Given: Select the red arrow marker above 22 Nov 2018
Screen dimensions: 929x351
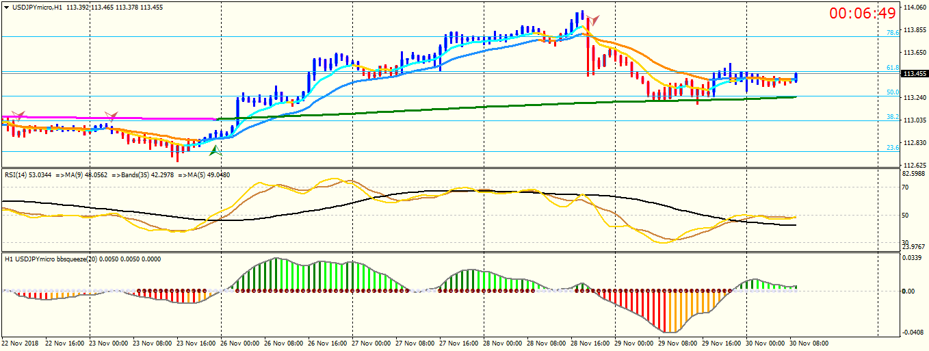Looking at the screenshot, I should click(19, 115).
